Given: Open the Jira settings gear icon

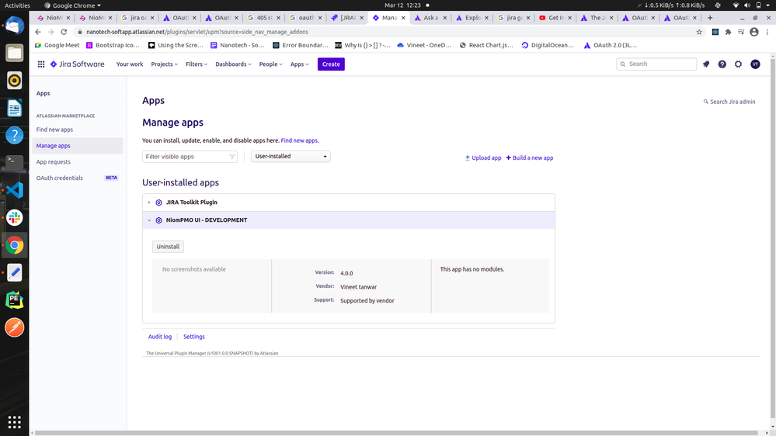Looking at the screenshot, I should click(739, 64).
